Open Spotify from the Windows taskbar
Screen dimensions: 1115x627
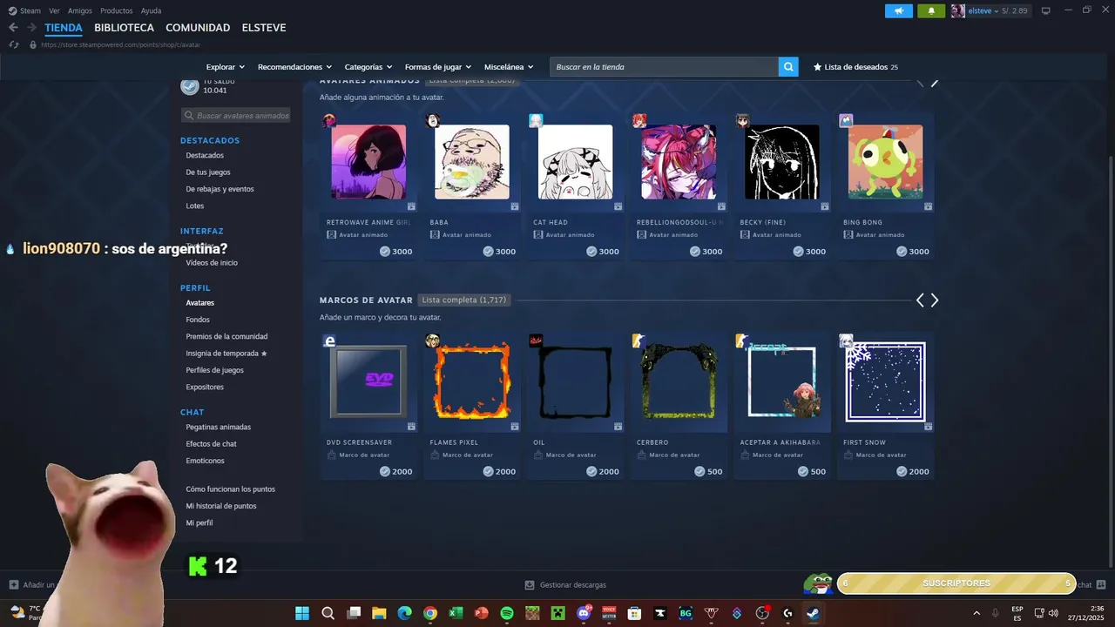(x=507, y=613)
